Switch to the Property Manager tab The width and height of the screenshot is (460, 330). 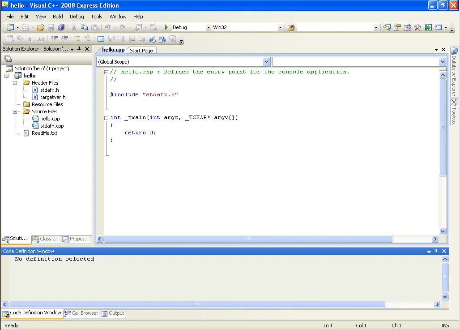(x=76, y=239)
